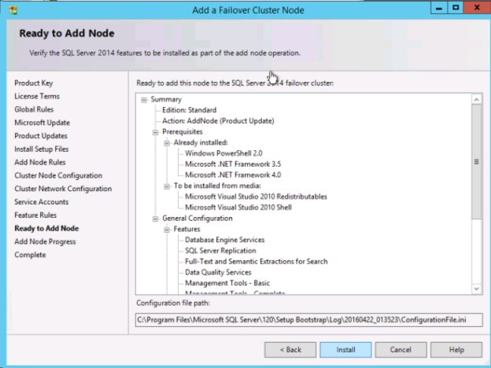The width and height of the screenshot is (491, 368).
Task: Go back with the Back button
Action: tap(290, 350)
